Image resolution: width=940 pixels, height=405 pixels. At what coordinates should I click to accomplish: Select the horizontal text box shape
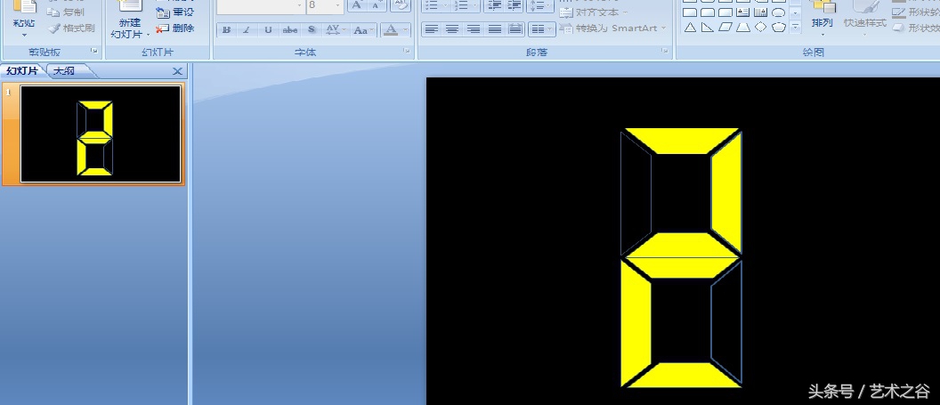(x=743, y=12)
